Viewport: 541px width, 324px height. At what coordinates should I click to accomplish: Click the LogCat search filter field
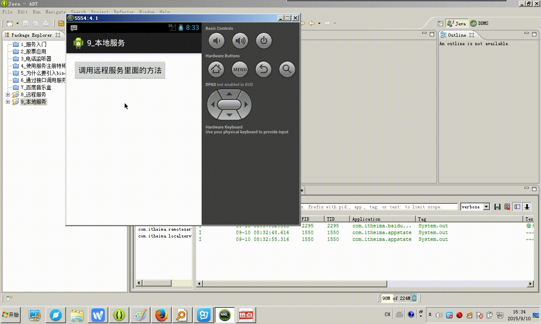point(379,207)
